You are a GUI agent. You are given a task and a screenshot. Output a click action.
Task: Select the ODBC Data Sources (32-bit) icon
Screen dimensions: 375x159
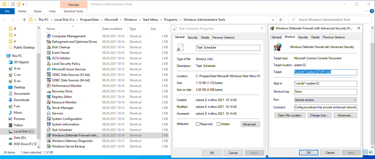49,75
